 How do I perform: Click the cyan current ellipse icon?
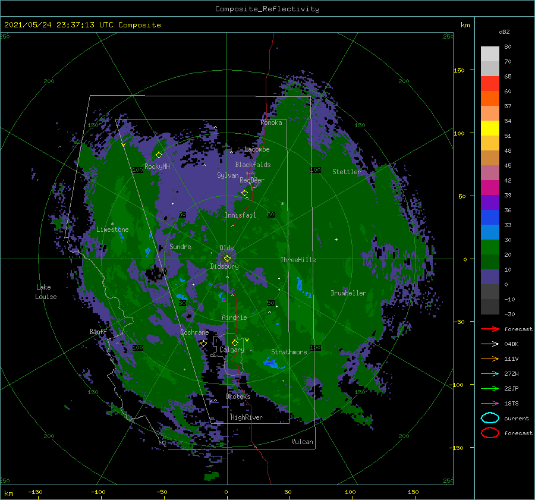(x=490, y=418)
